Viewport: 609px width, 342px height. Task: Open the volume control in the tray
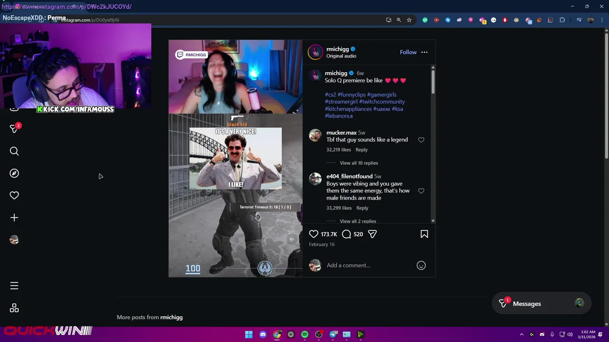(x=570, y=334)
